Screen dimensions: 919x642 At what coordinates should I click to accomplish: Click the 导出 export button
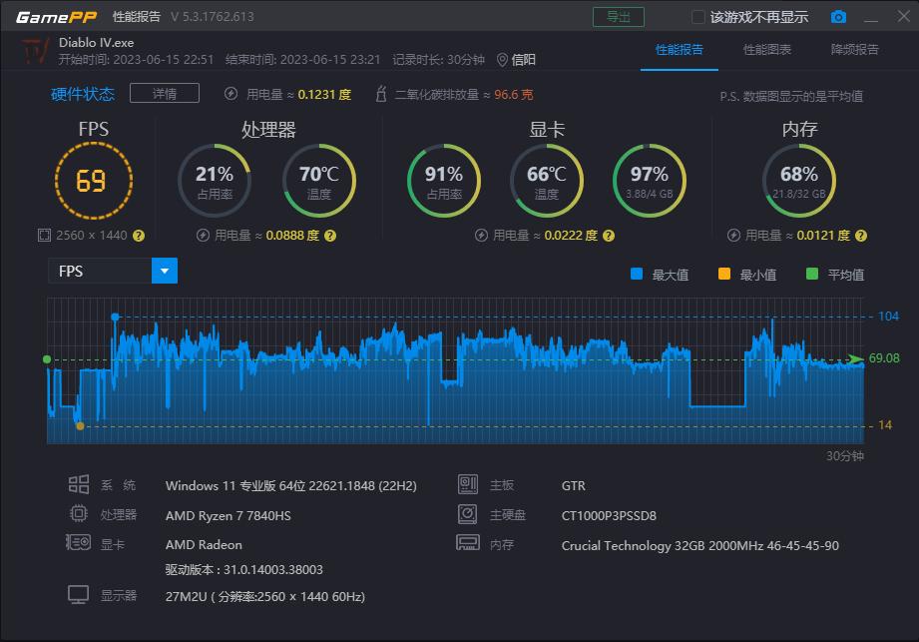pyautogui.click(x=618, y=17)
